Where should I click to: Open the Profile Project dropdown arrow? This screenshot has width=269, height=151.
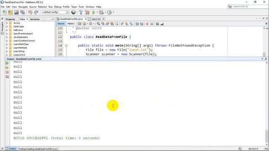113,12
